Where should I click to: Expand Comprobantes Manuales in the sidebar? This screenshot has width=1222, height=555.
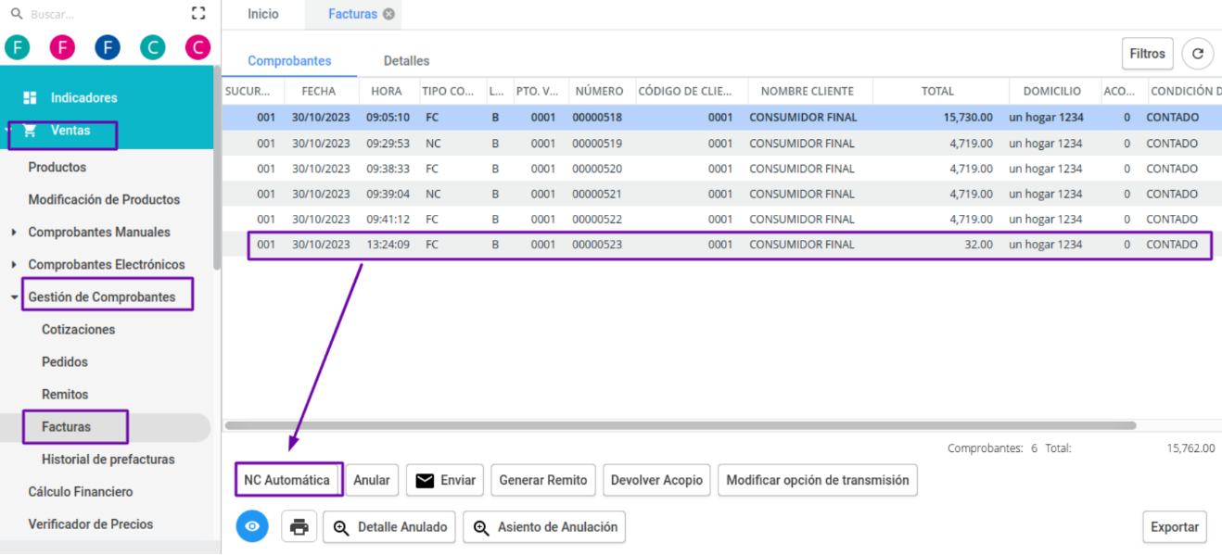(x=13, y=232)
